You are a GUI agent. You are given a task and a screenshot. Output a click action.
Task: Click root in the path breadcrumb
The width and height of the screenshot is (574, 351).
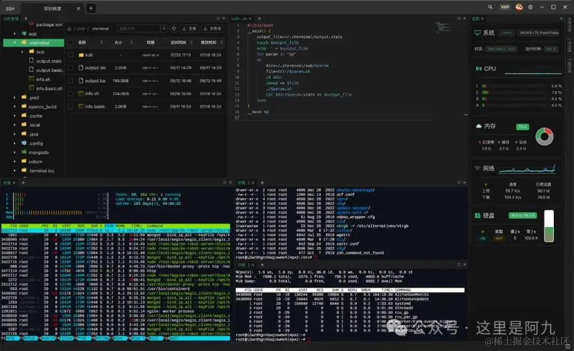point(81,29)
